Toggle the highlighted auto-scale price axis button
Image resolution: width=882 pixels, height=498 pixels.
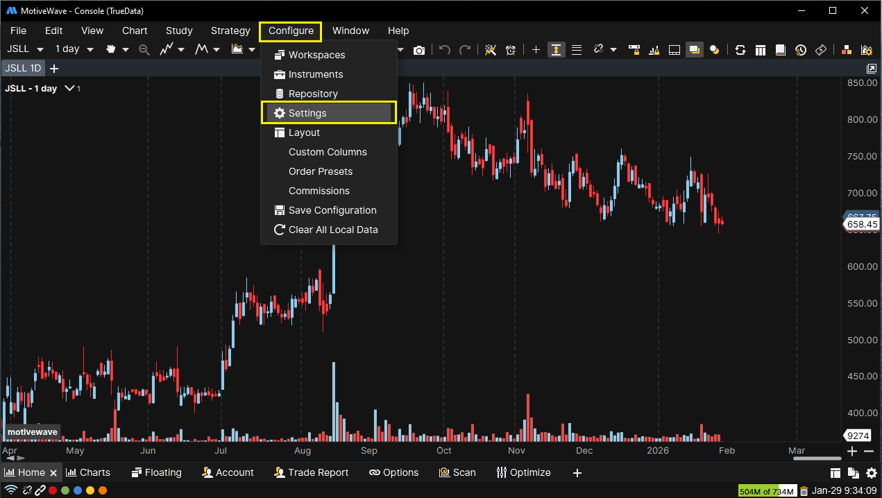coord(555,50)
